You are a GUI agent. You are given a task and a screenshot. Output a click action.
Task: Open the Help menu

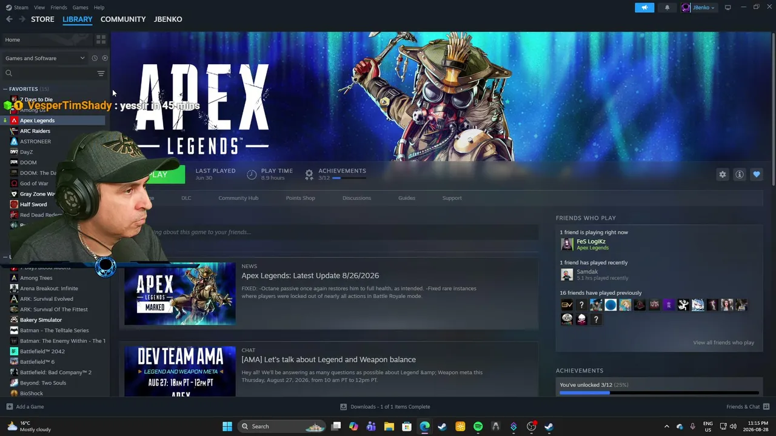(x=99, y=7)
